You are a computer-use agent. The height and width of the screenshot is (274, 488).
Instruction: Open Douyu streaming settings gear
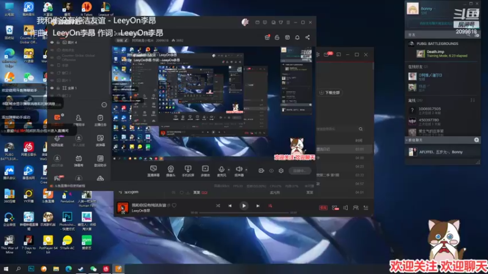pyautogui.click(x=281, y=170)
